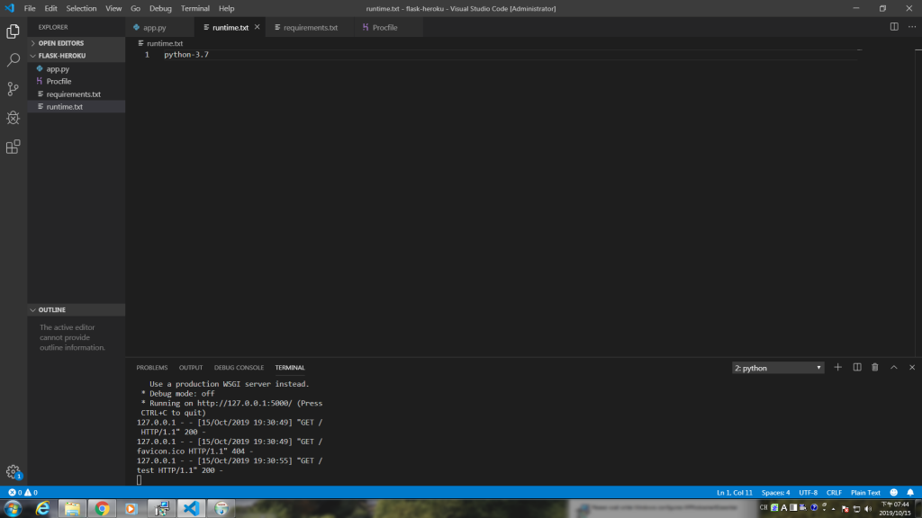Open the File menu

tap(30, 8)
